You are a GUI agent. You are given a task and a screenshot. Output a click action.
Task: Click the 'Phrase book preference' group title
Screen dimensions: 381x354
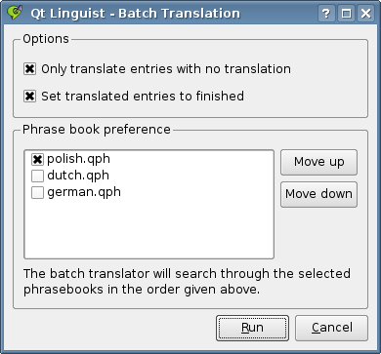point(97,130)
